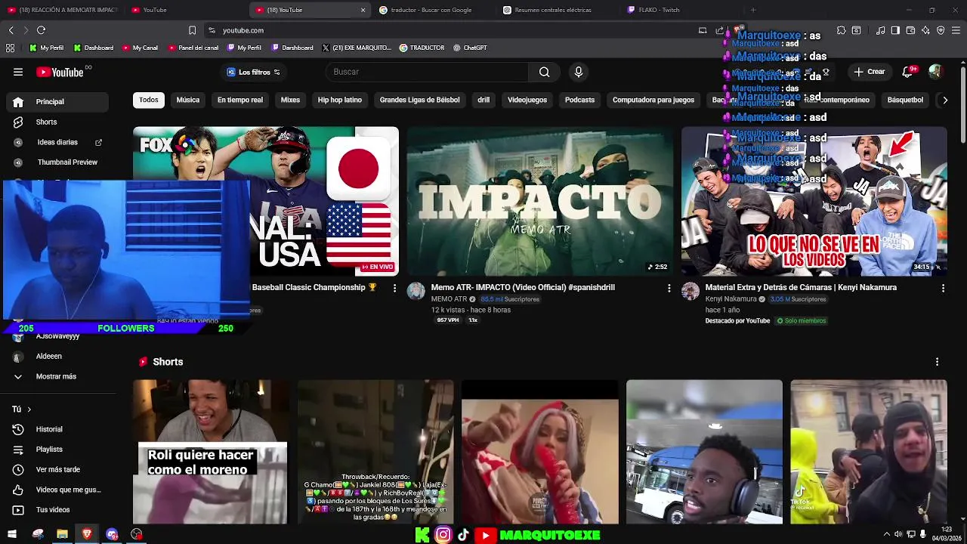The image size is (967, 544).
Task: Toggle the browser sidebar panel icon
Action: pyautogui.click(x=895, y=30)
